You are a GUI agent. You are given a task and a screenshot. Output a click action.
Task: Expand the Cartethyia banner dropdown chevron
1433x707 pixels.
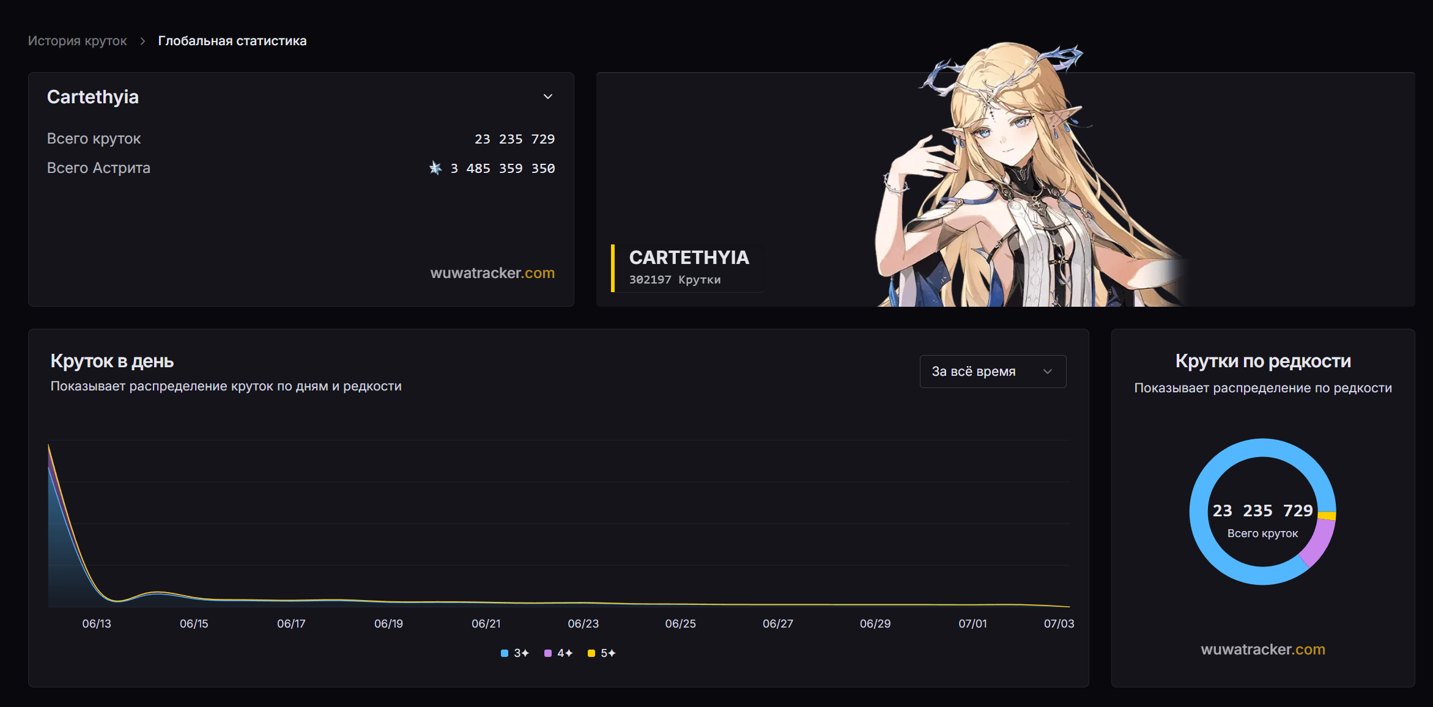tap(548, 97)
